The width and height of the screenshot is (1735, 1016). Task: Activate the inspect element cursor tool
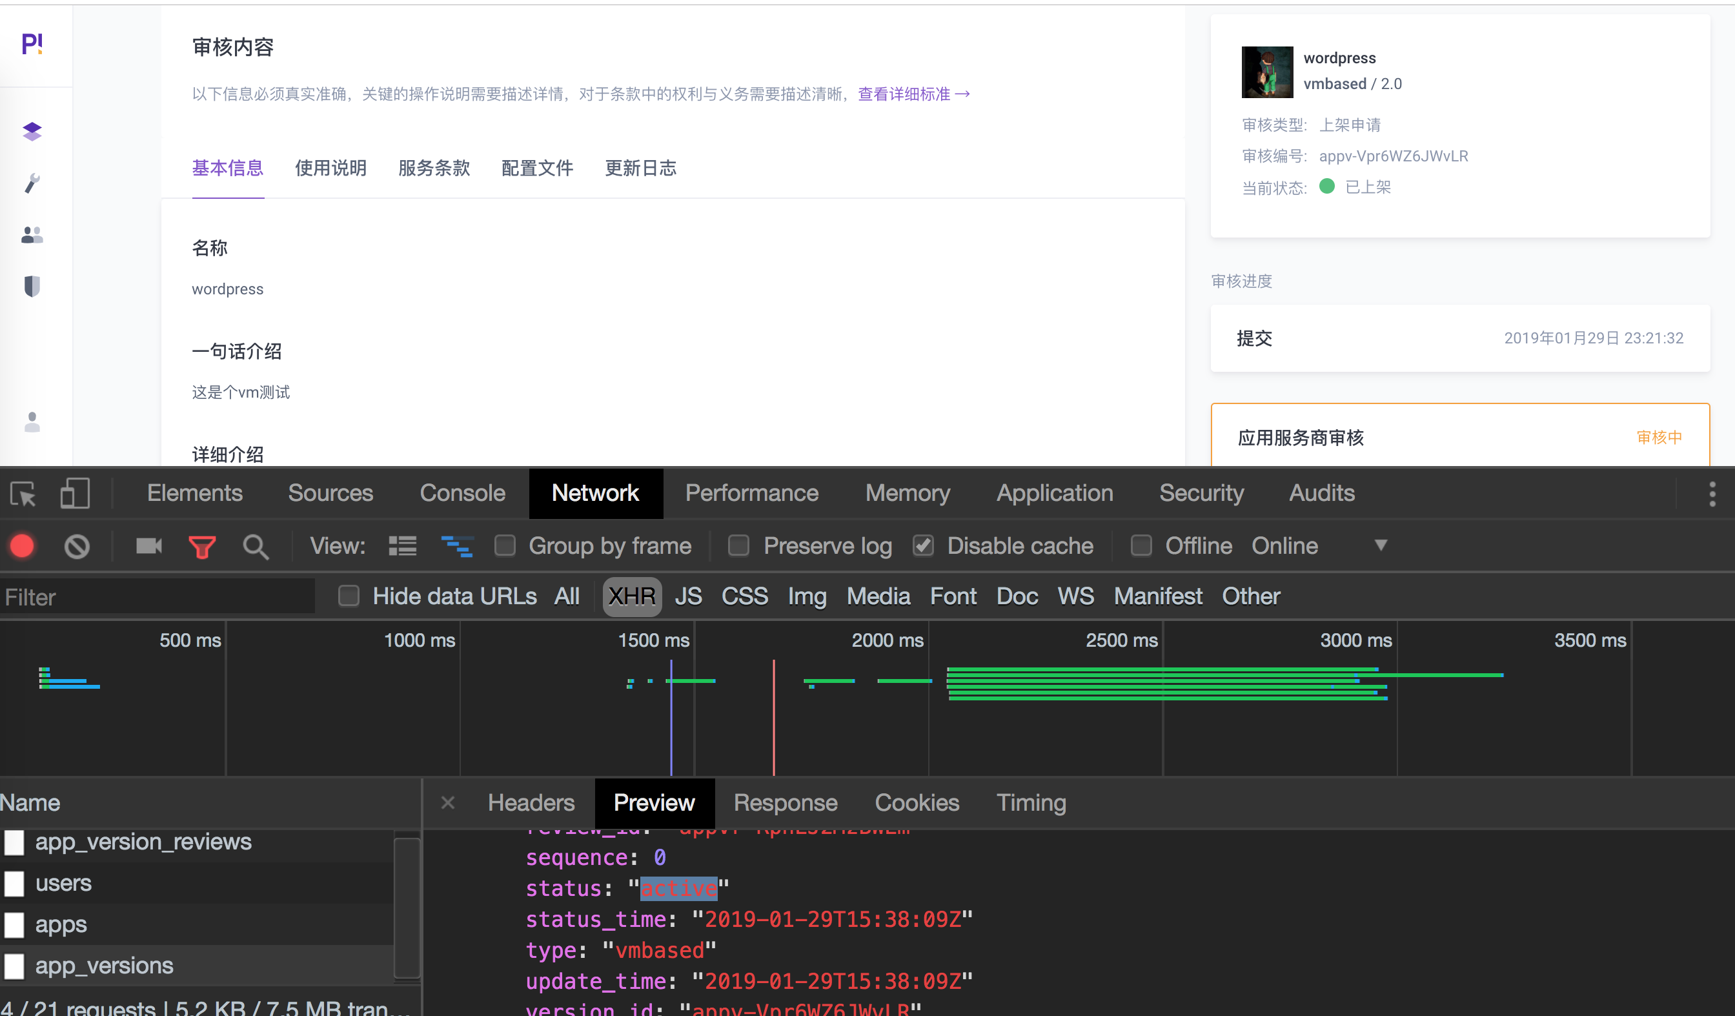pos(22,493)
